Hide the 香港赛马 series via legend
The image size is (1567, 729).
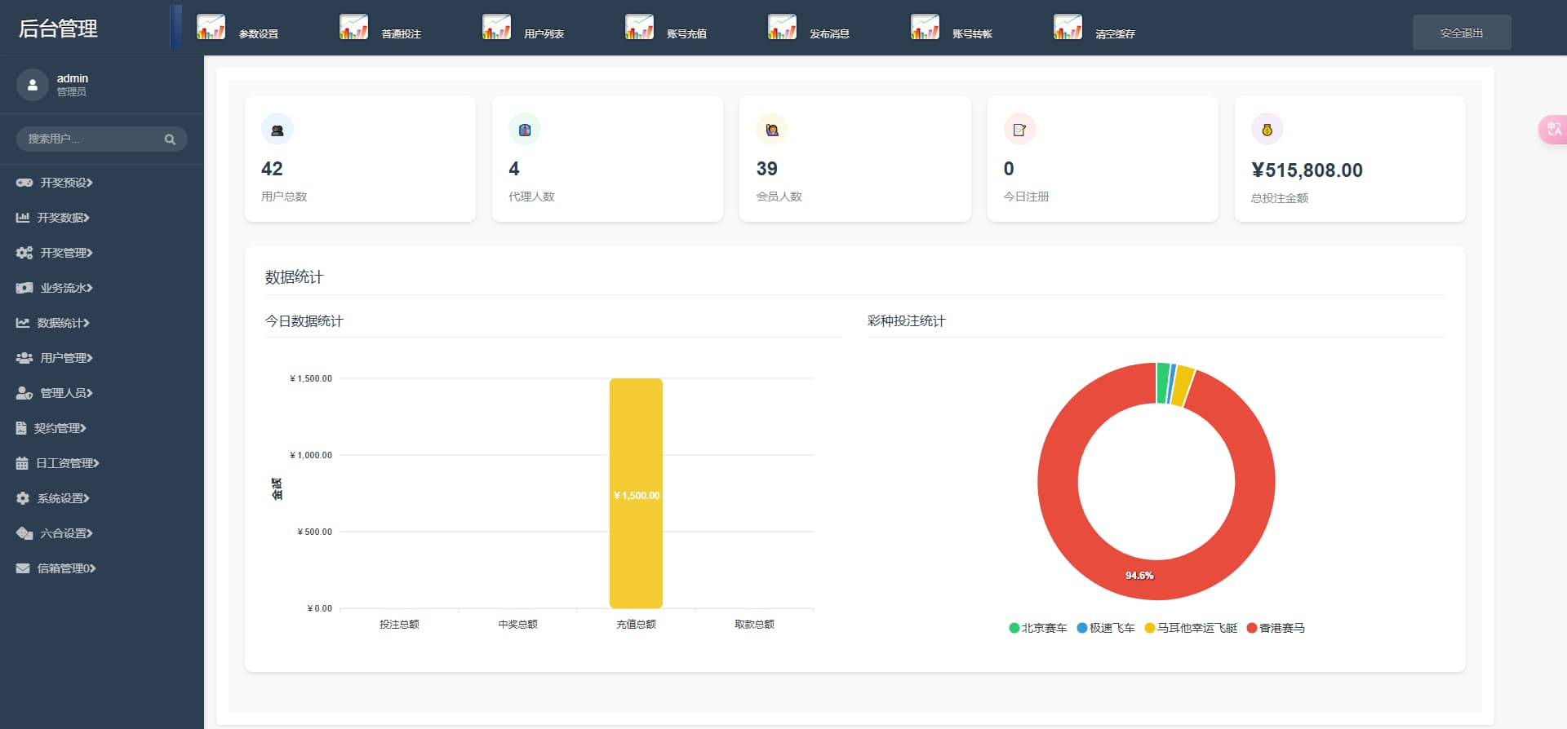pos(1276,628)
